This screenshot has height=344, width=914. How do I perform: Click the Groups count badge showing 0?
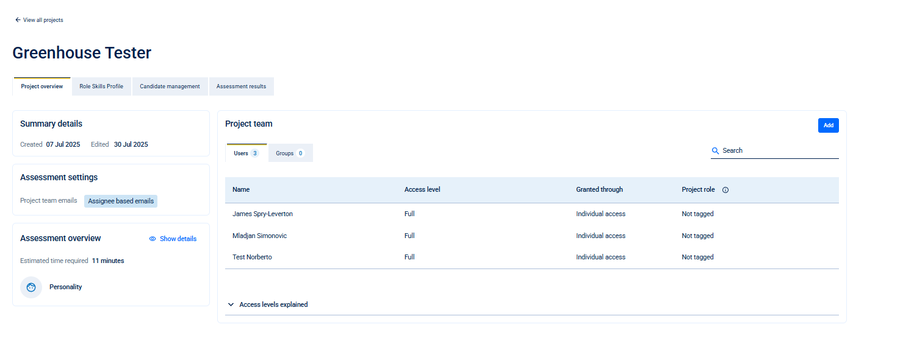click(300, 153)
